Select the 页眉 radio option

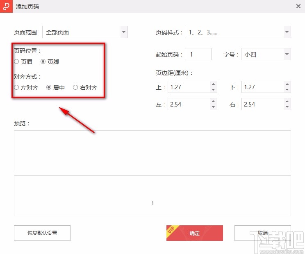click(17, 62)
